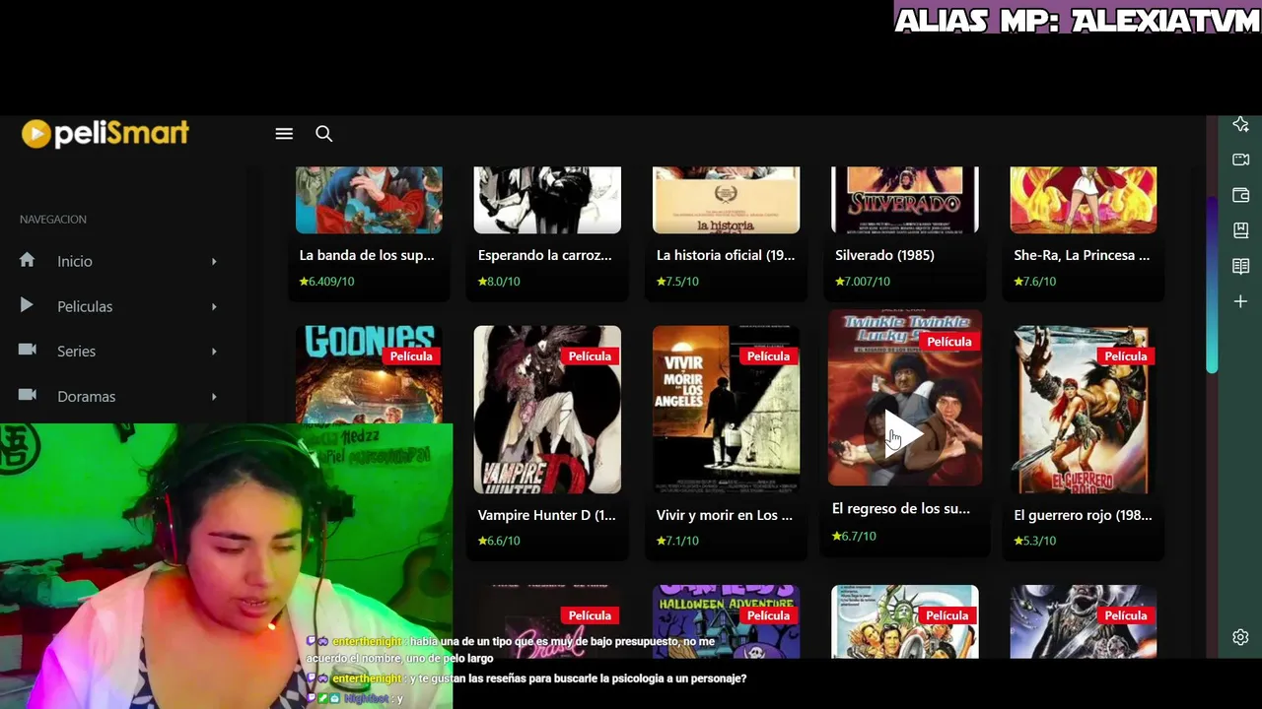The width and height of the screenshot is (1262, 709).
Task: Open She-Ra, La Princesa title link
Action: [x=1082, y=255]
